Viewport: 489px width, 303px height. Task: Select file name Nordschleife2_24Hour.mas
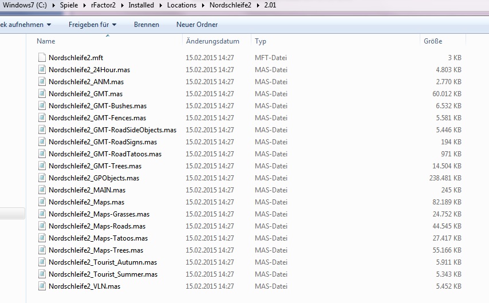click(x=89, y=70)
